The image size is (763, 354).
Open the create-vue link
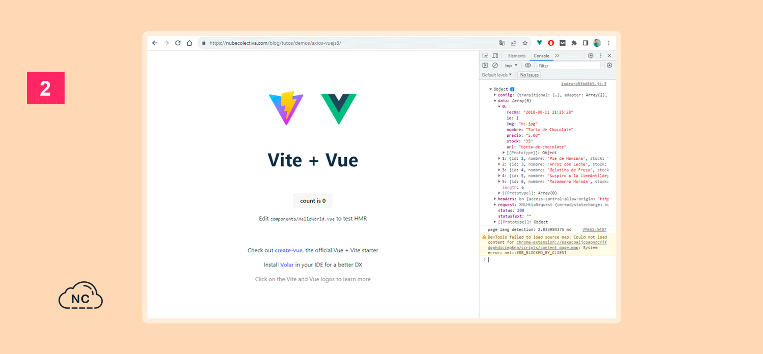point(289,250)
